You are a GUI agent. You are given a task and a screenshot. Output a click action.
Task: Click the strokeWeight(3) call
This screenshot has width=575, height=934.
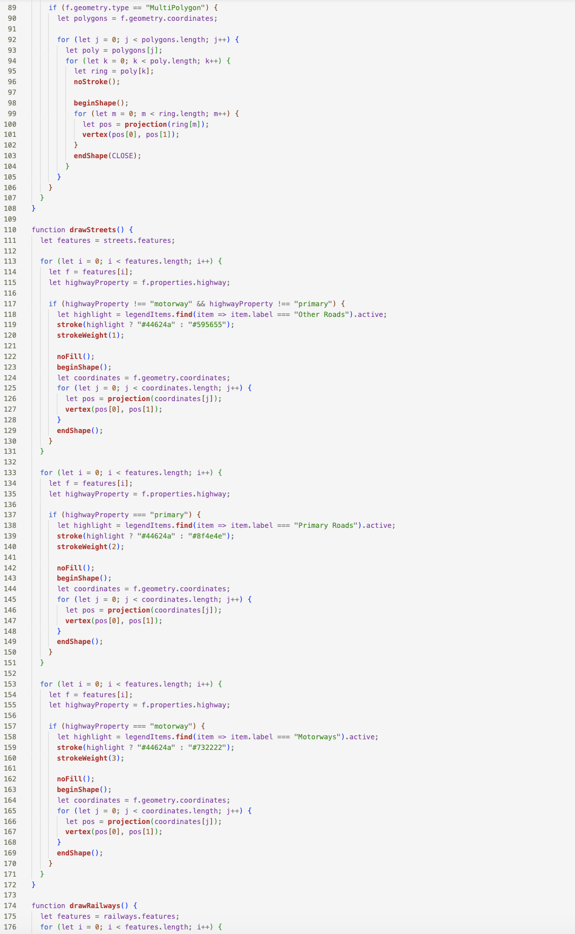pyautogui.click(x=91, y=758)
